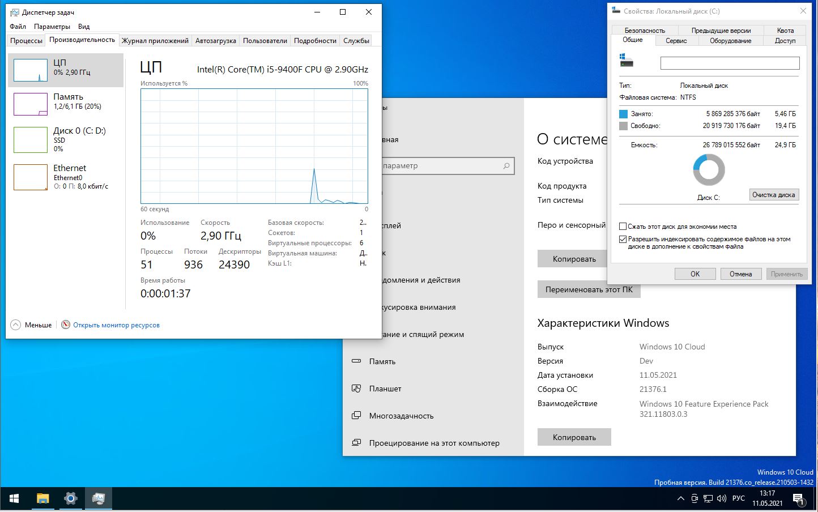Click the Планшет tablet icon
Image resolution: width=818 pixels, height=512 pixels.
356,389
